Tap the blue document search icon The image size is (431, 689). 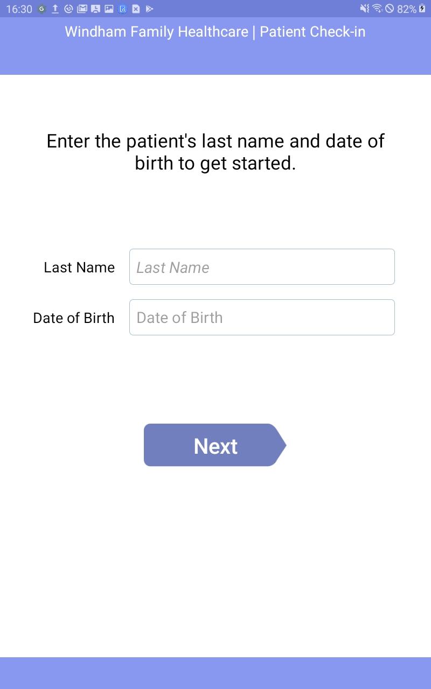point(123,9)
